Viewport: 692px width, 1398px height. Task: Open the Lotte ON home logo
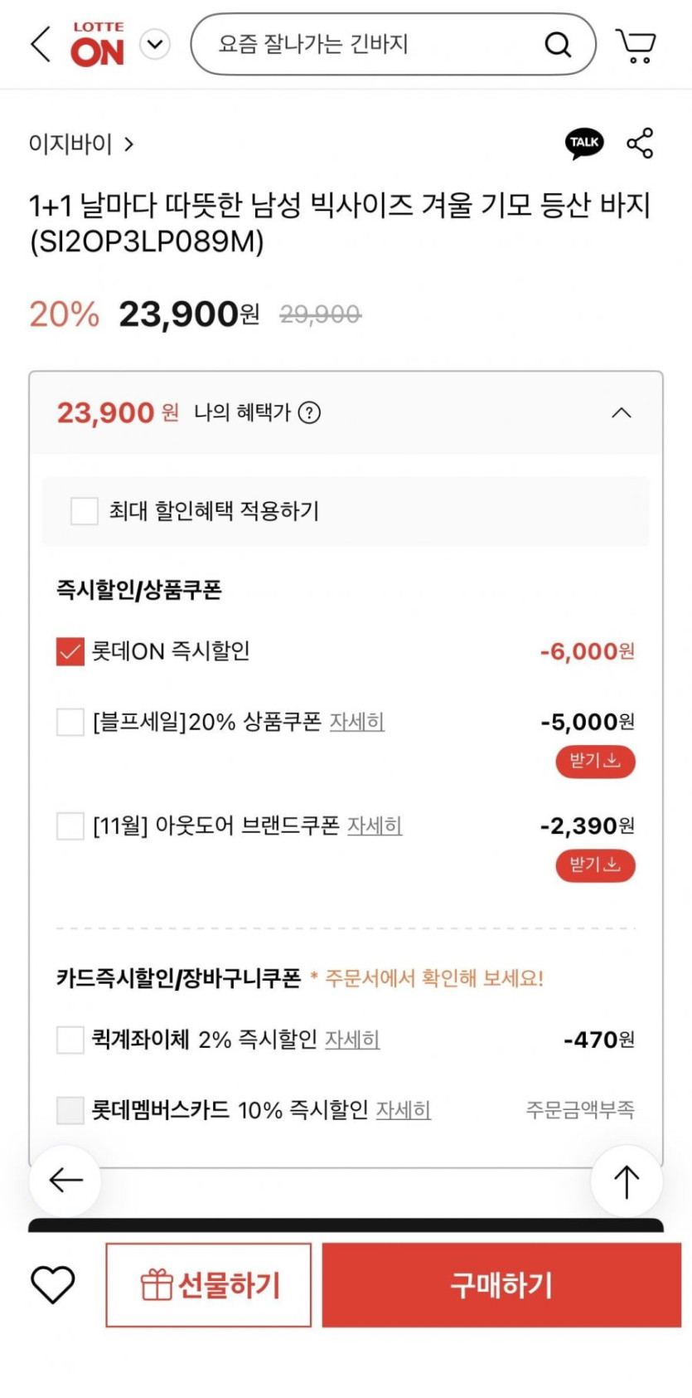[98, 45]
